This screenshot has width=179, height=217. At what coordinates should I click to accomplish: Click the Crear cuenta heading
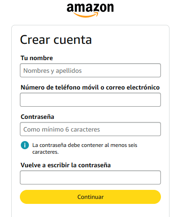click(56, 40)
